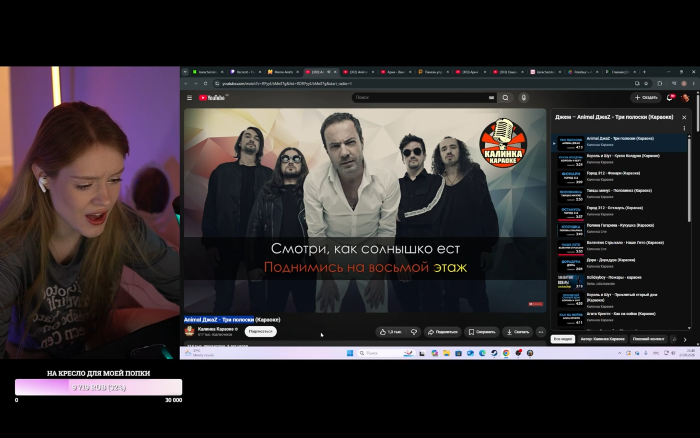Screen dimensions: 700x438
Task: Switch to the Recent Twitch tab
Action: [245, 72]
